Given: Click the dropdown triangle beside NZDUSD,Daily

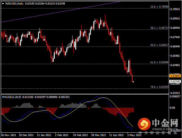Looking at the screenshot, I should coord(3,3).
